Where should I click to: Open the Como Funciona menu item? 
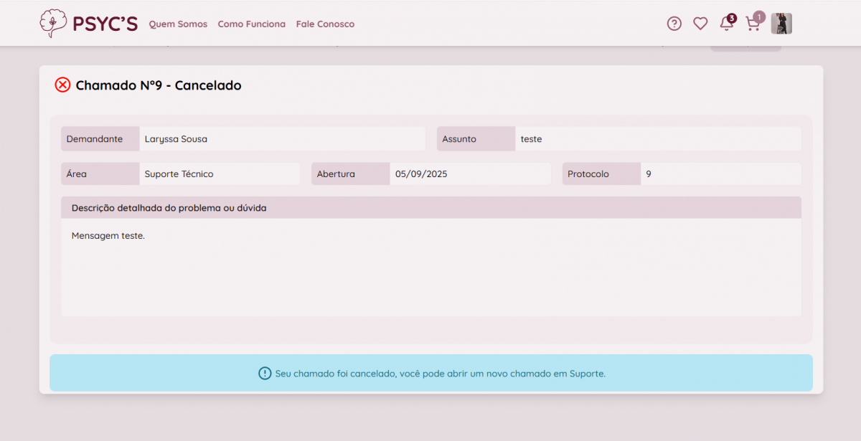coord(251,24)
